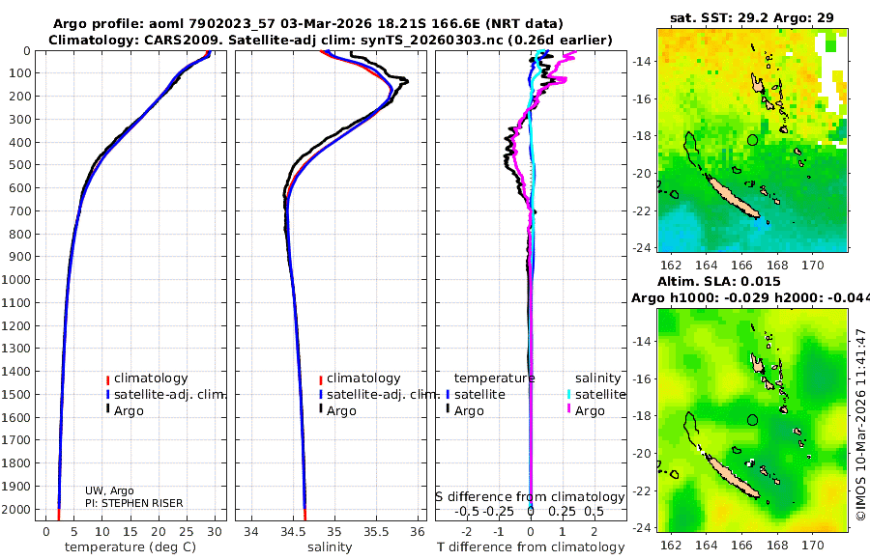Click salinity maximum peak of black Argo curve
Image resolution: width=870 pixels, height=560 pixels.
point(407,81)
